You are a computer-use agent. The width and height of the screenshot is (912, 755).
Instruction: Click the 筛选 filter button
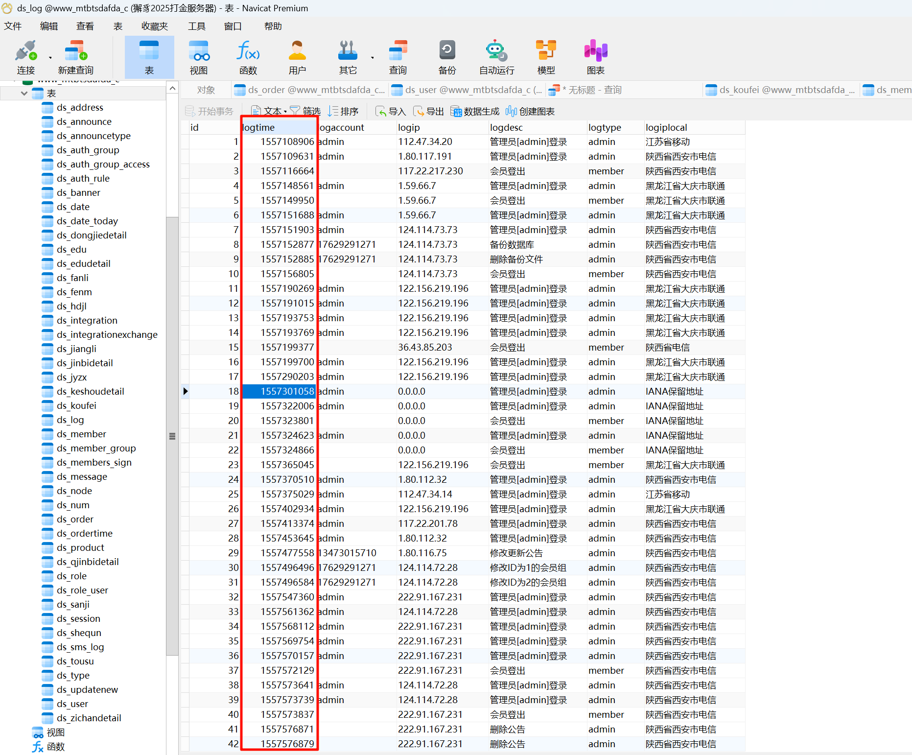305,112
